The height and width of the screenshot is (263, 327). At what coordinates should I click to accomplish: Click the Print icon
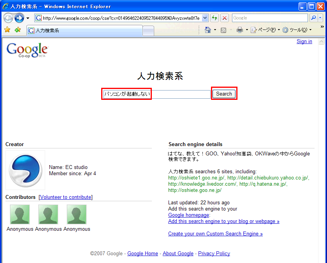click(240, 30)
